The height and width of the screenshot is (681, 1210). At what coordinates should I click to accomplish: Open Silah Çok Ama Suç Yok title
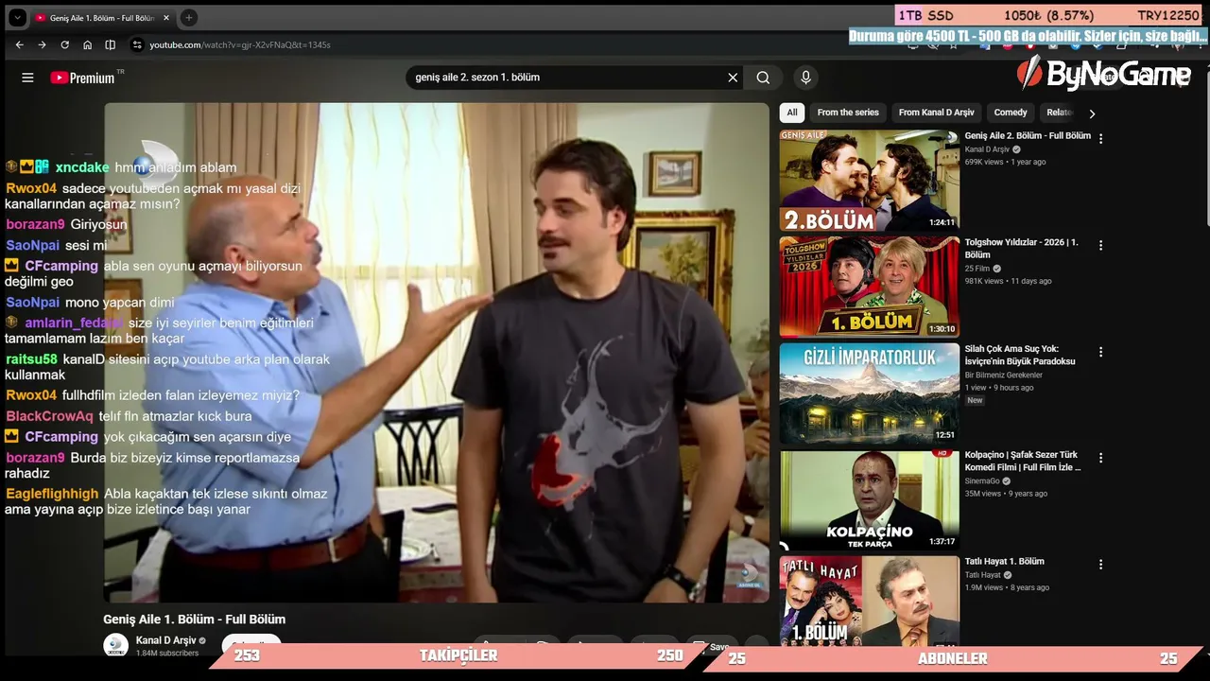coord(1020,356)
